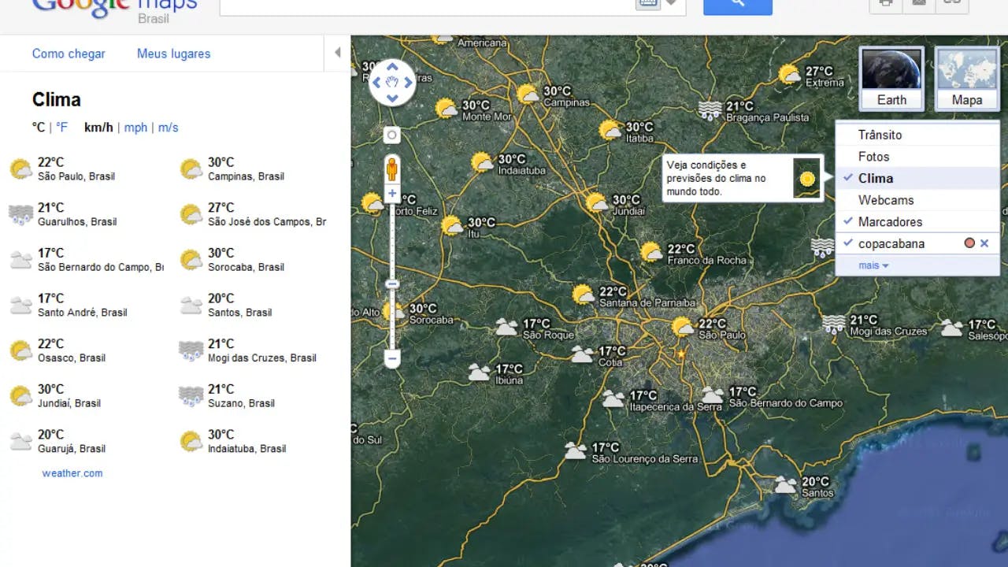This screenshot has width=1008, height=567.
Task: Zoom in with the plus control
Action: coord(391,193)
